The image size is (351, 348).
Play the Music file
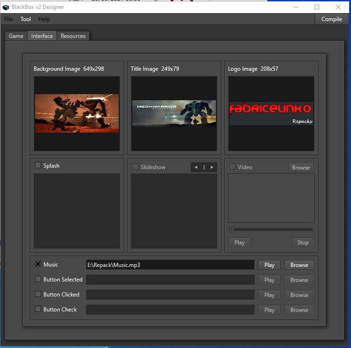click(x=269, y=265)
